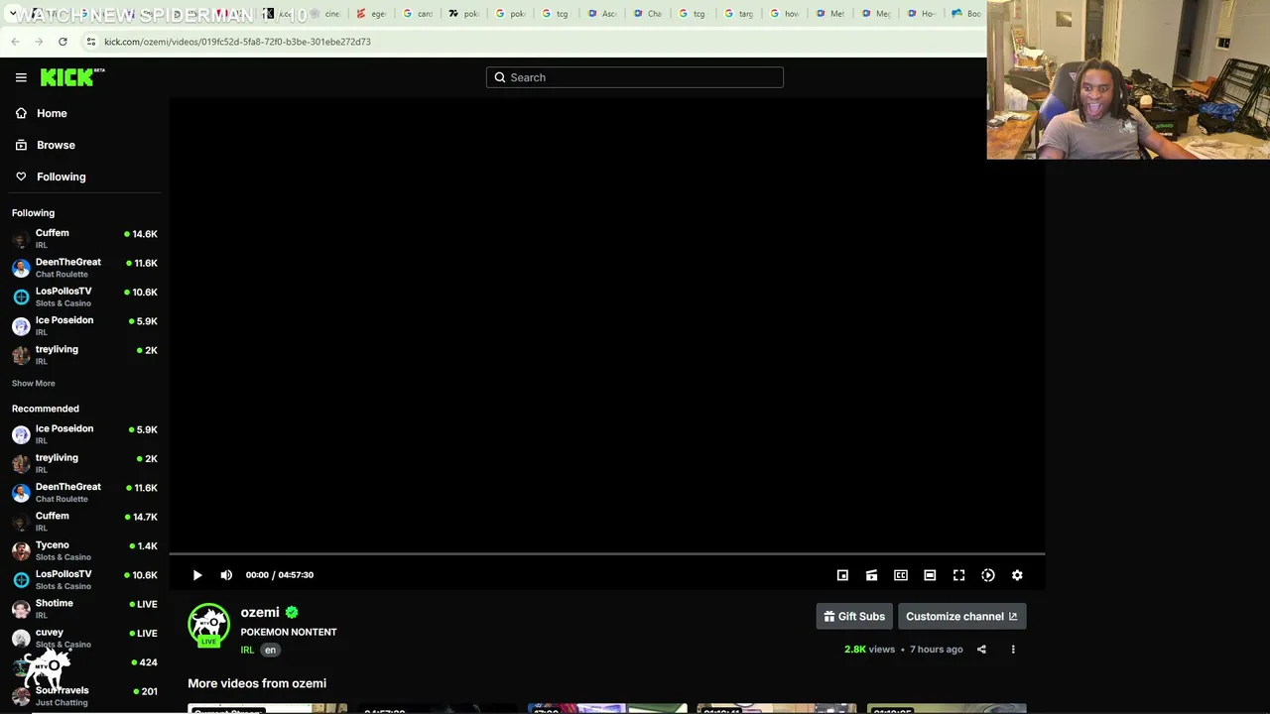The width and height of the screenshot is (1270, 714).
Task: Click Customize channel button
Action: 962,617
